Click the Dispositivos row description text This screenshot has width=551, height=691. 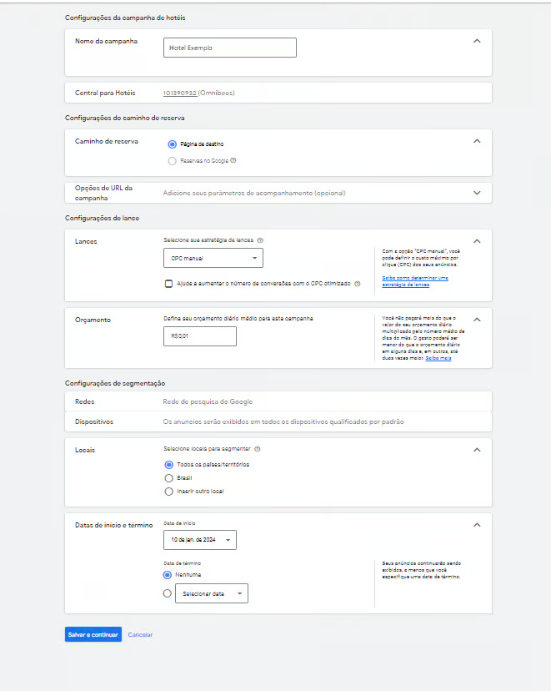(x=283, y=421)
